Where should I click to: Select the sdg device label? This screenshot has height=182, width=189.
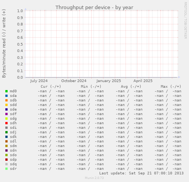pyautogui.click(x=13, y=119)
